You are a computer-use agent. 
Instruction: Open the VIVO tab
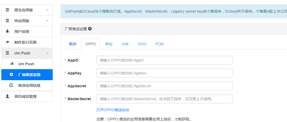pos(142,44)
